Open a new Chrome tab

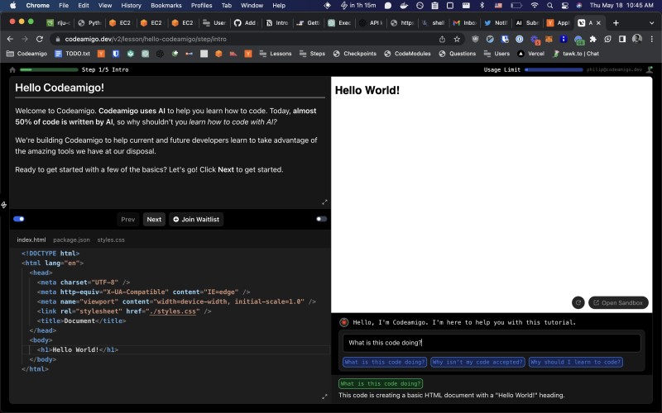(616, 23)
